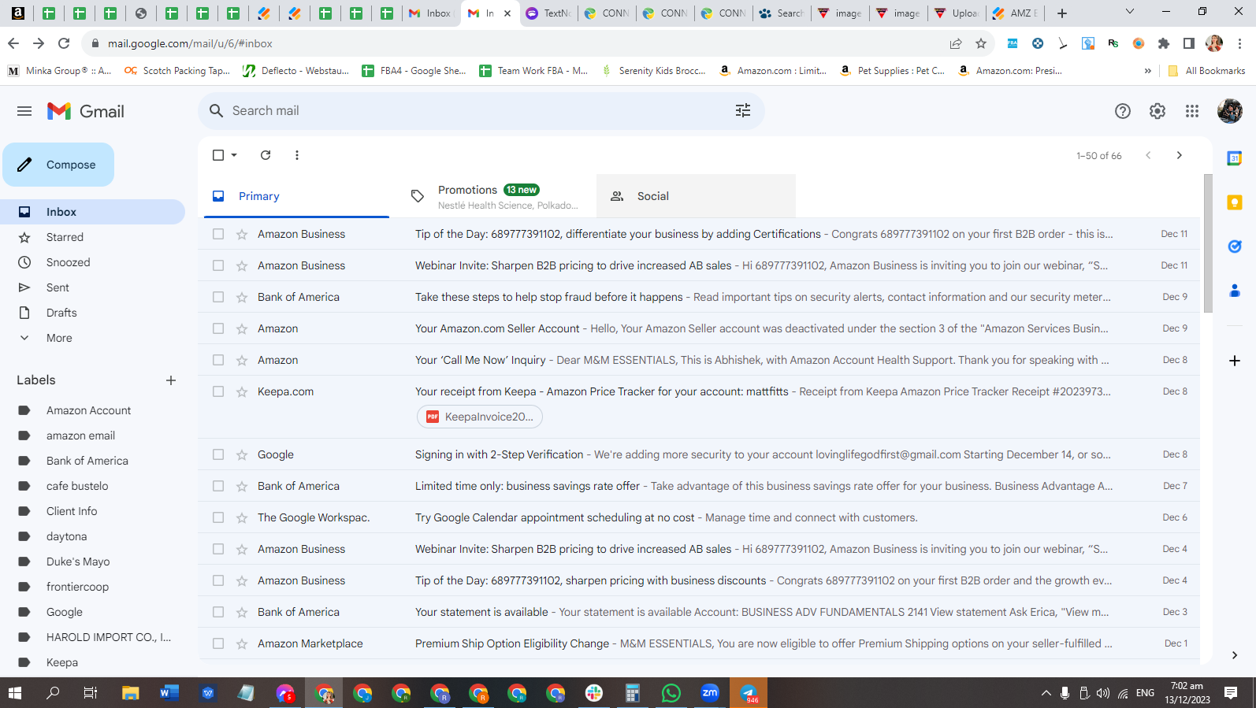Share this page icon in address bar

tap(956, 43)
